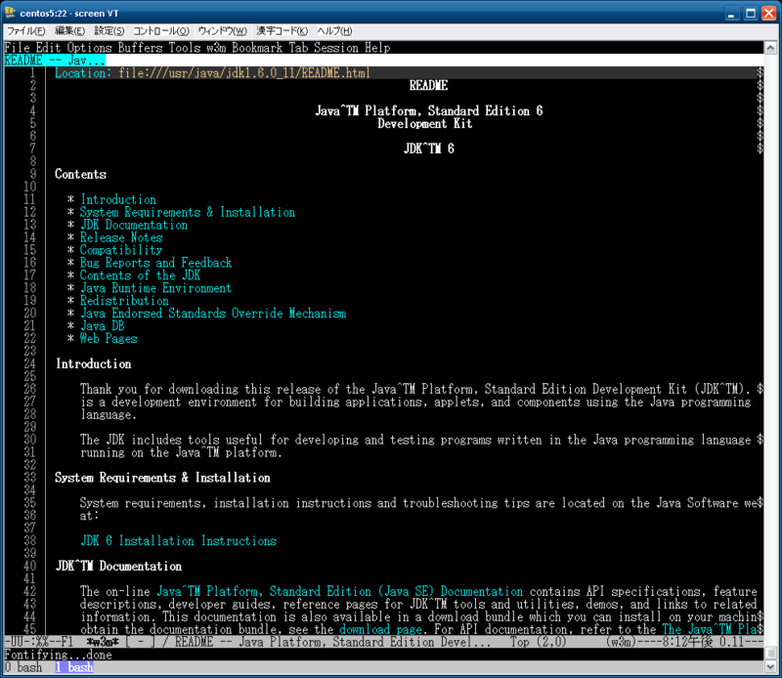Open the Session menu
782x678 pixels.
(x=336, y=48)
